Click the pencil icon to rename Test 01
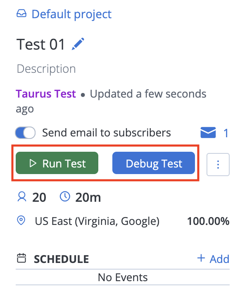The width and height of the screenshot is (247, 301). pyautogui.click(x=78, y=44)
